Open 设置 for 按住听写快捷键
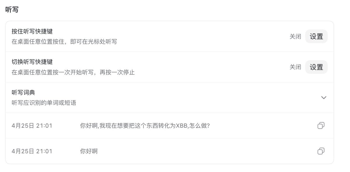The width and height of the screenshot is (350, 172). point(316,36)
